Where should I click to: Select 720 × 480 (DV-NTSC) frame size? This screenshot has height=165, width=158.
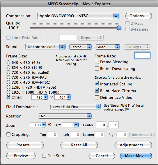(x=8, y=82)
